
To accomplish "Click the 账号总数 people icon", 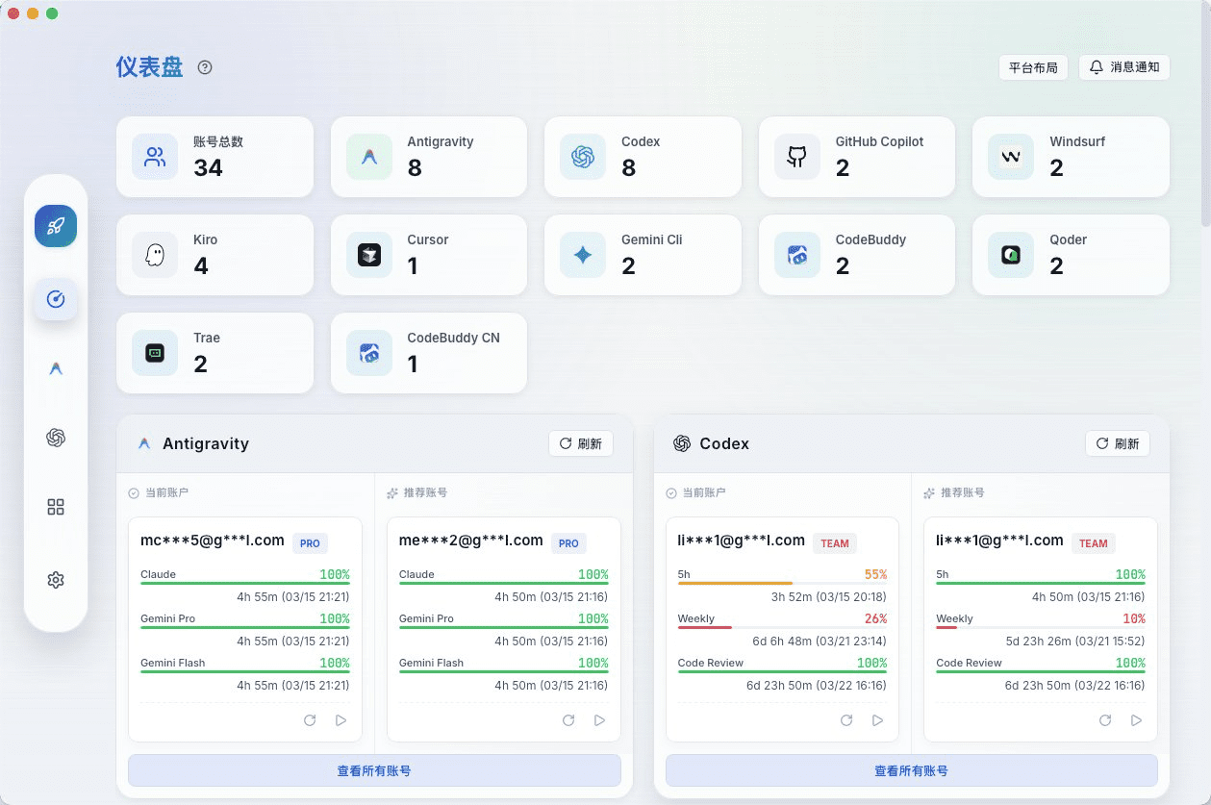I will [155, 157].
